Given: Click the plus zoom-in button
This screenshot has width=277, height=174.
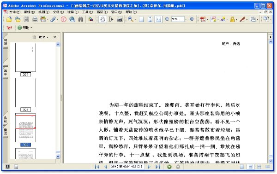Looking at the screenshot, I should (x=192, y=19).
